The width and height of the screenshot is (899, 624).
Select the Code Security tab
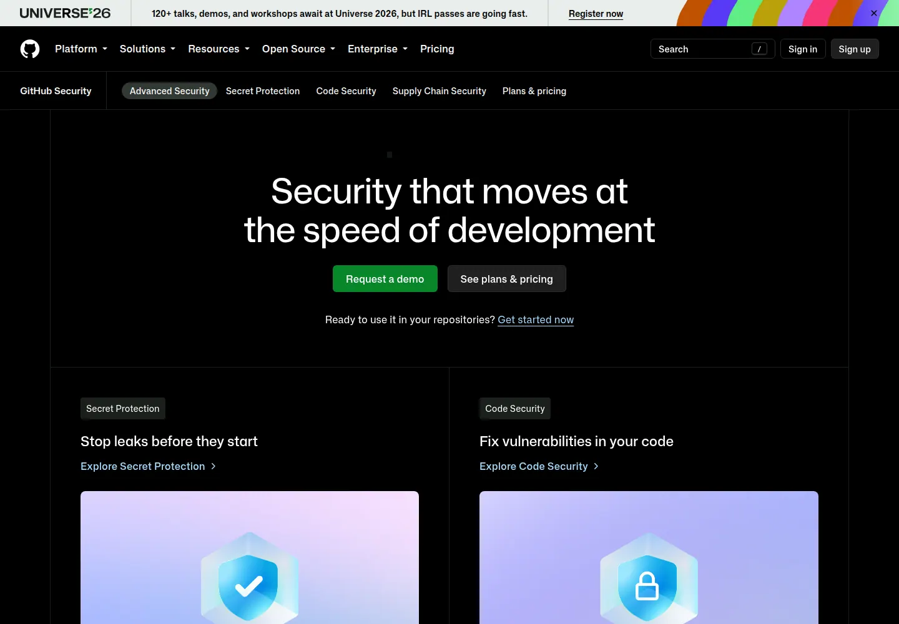(x=346, y=91)
